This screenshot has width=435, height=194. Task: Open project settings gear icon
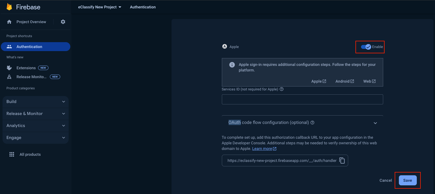point(63,22)
